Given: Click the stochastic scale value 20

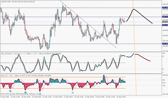Looking at the screenshot, I should [x=163, y=69].
